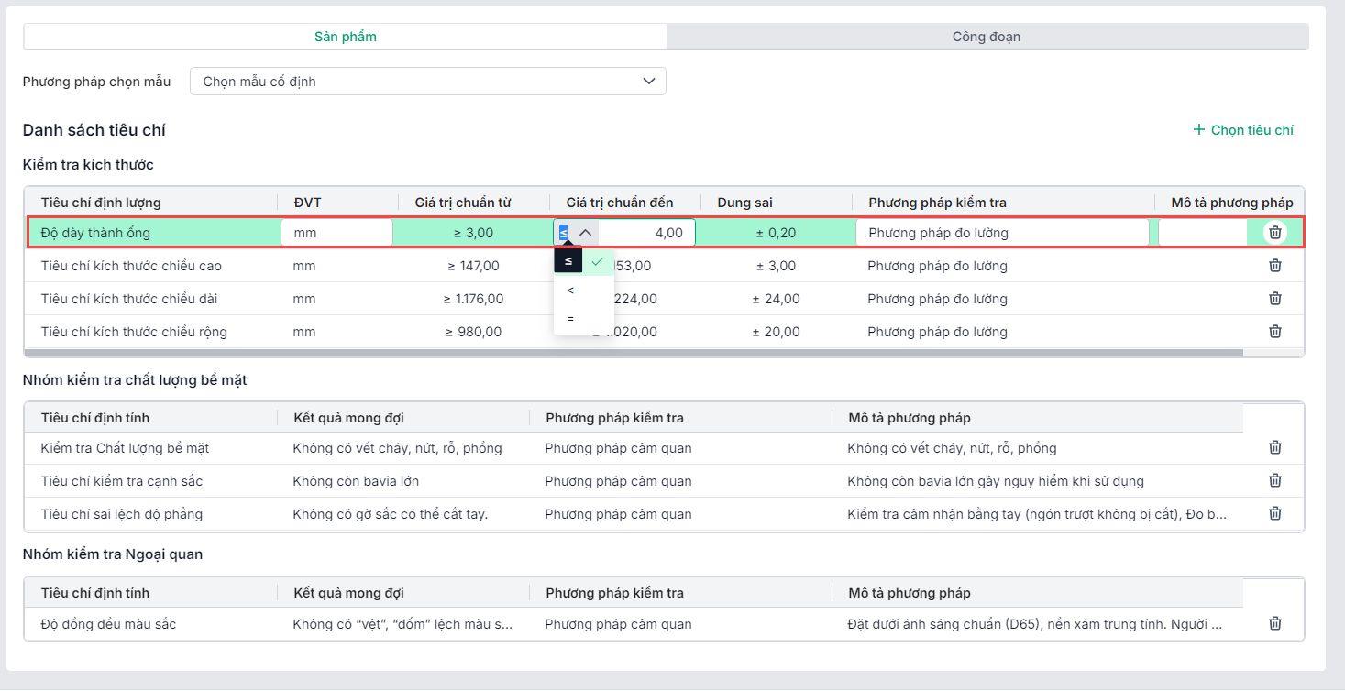
Task: Delete Tiêu chí kích thước chiều cao row
Action: click(1274, 266)
